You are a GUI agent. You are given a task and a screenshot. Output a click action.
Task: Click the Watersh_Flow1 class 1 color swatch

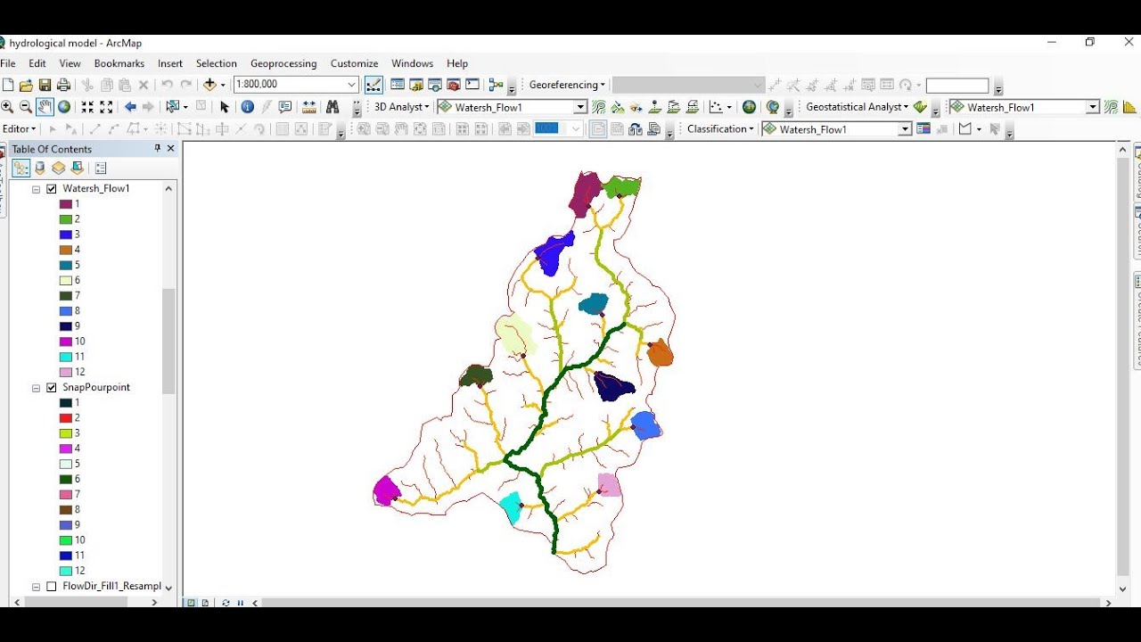pyautogui.click(x=66, y=204)
